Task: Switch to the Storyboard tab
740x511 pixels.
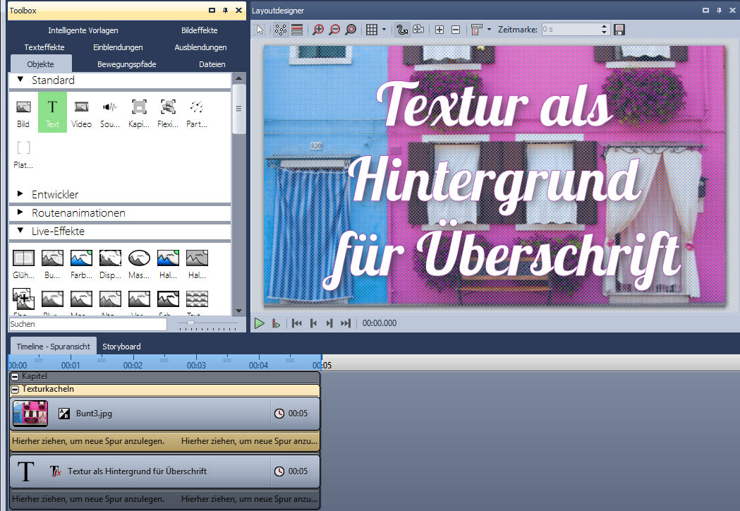Action: click(x=121, y=347)
